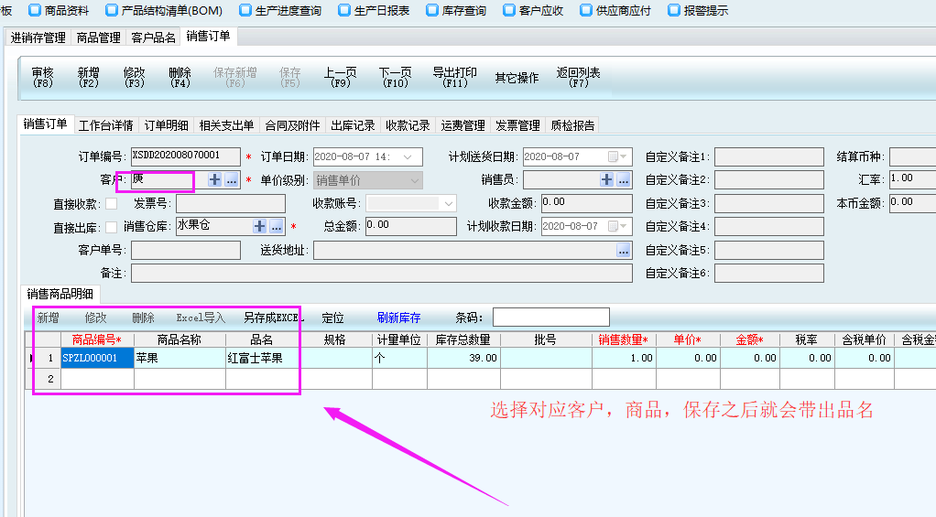This screenshot has height=517, width=936.
Task: Open customer lookup via 客户 ellipsis icon
Action: 232,180
